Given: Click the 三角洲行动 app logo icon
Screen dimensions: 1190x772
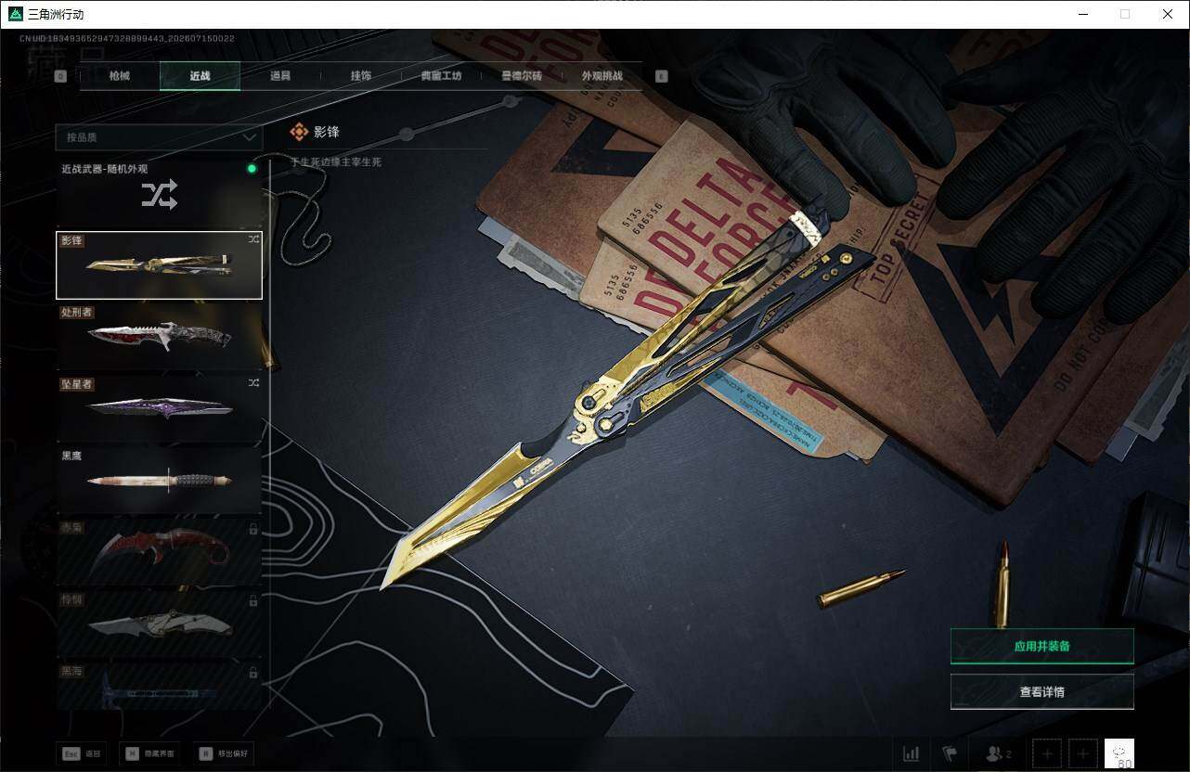Looking at the screenshot, I should coord(16,14).
